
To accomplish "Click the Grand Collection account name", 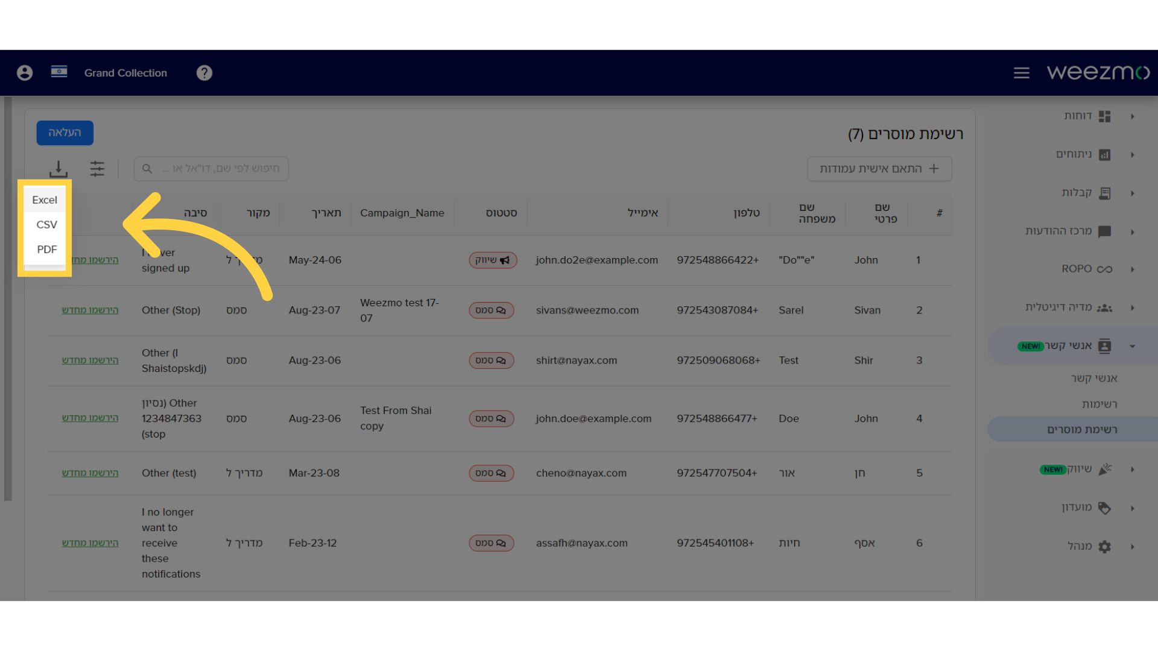I will click(x=125, y=73).
